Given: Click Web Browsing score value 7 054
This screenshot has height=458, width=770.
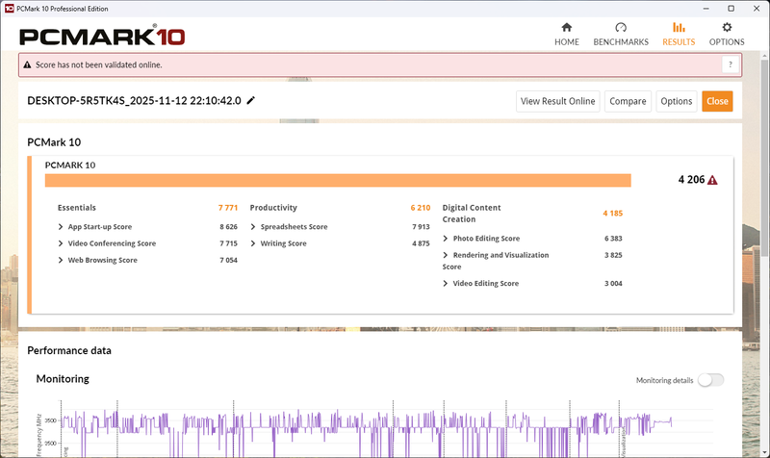Looking at the screenshot, I should click(x=228, y=260).
